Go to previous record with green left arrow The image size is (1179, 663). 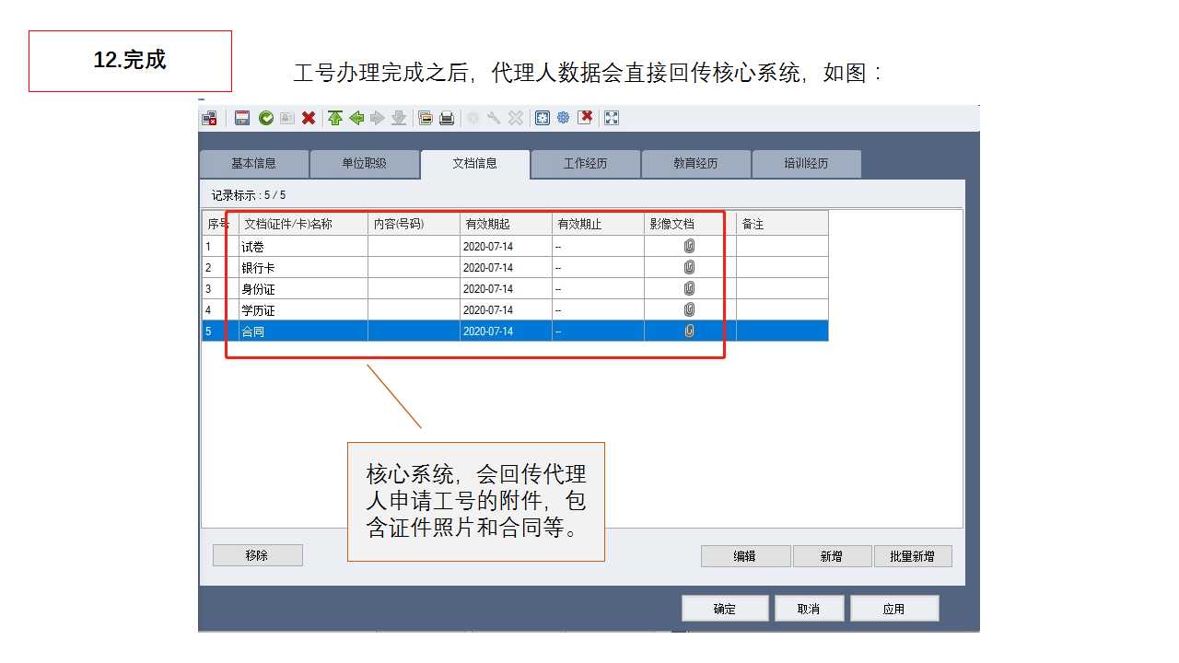356,118
